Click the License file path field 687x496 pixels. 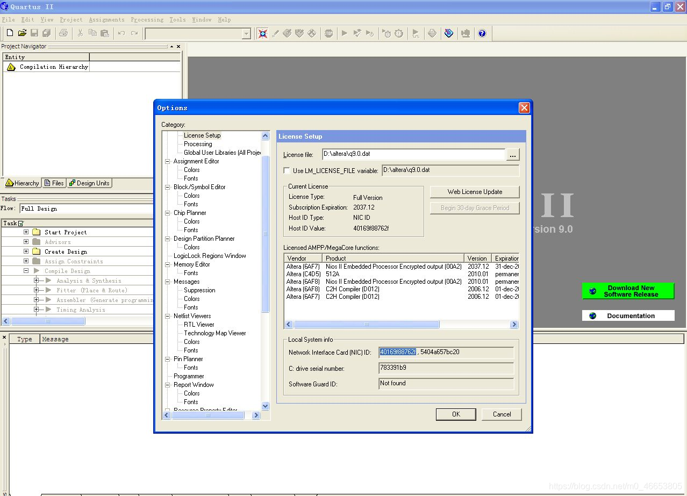[413, 154]
